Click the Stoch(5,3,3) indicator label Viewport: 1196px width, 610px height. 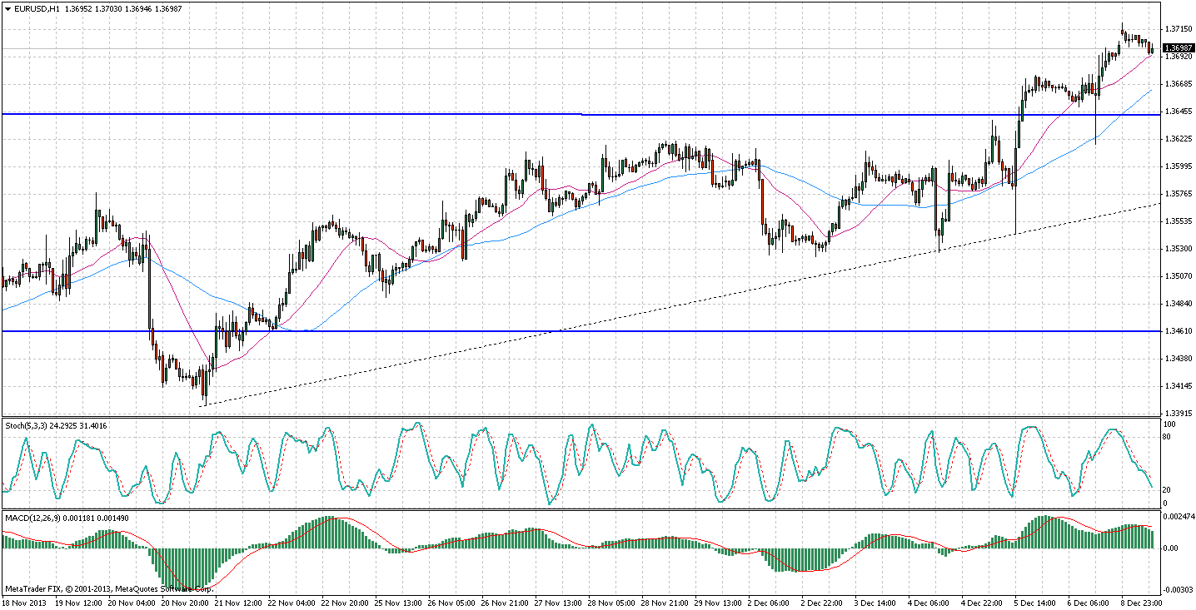click(27, 425)
